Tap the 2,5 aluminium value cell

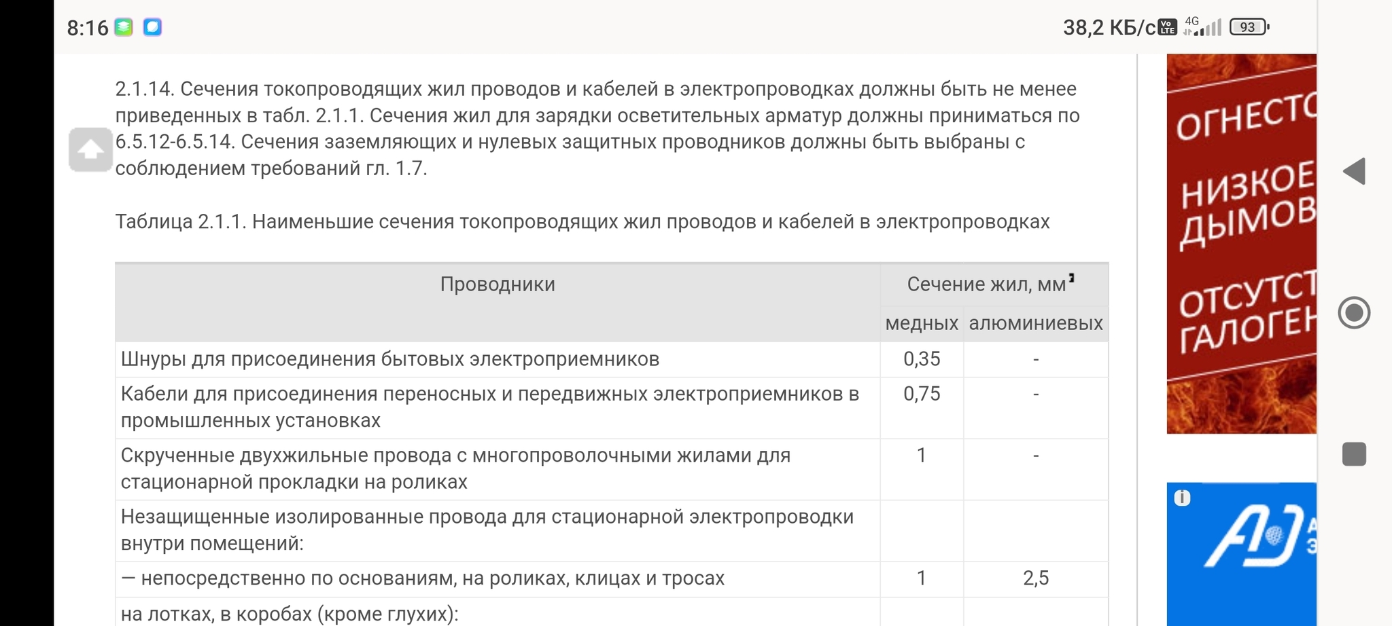pos(1035,578)
